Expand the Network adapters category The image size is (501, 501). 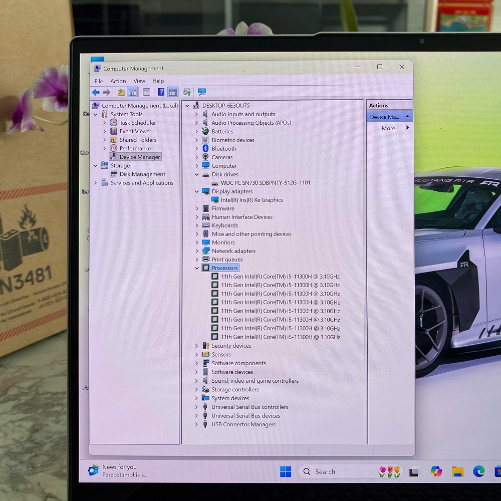[x=197, y=251]
